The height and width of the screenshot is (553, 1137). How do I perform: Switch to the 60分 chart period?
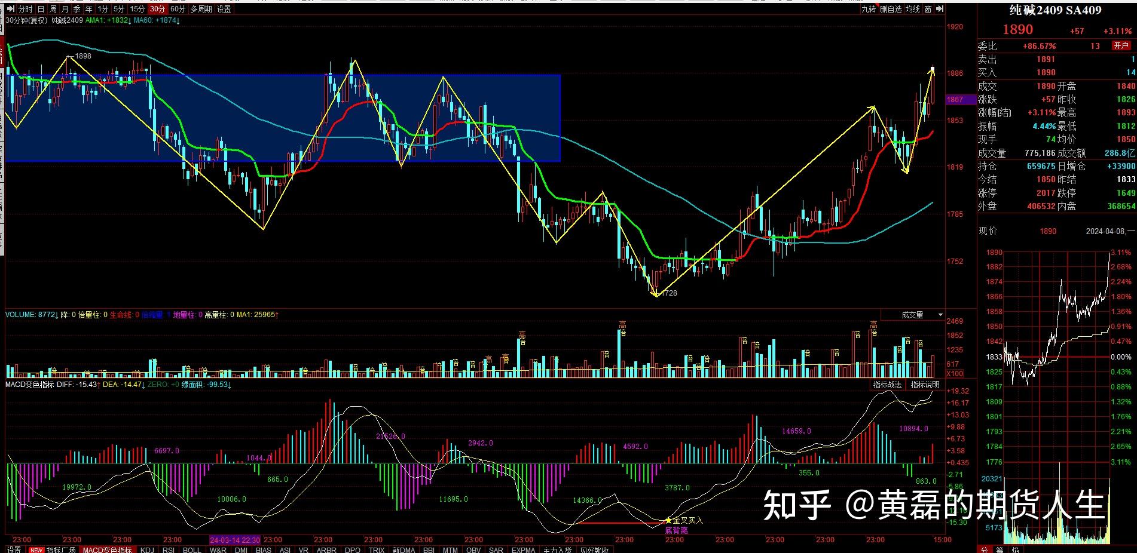178,9
